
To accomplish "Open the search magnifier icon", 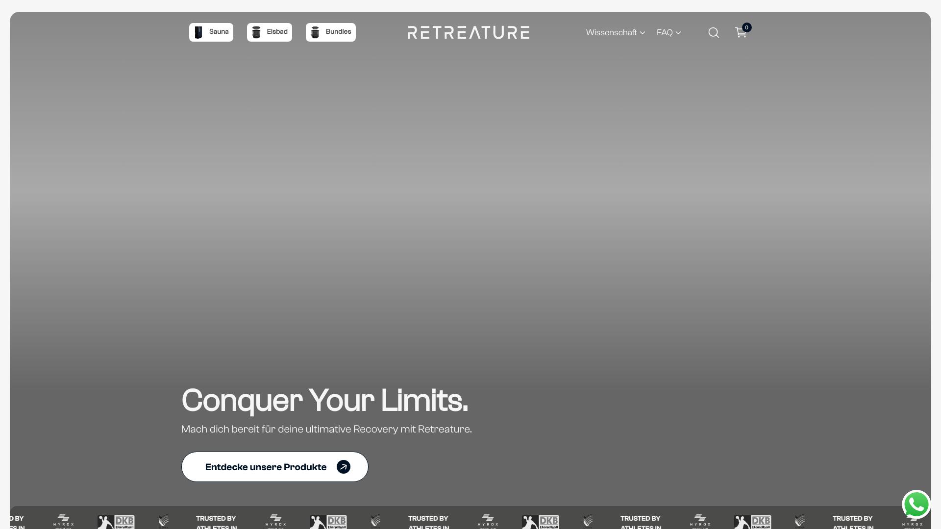I will click(x=714, y=33).
